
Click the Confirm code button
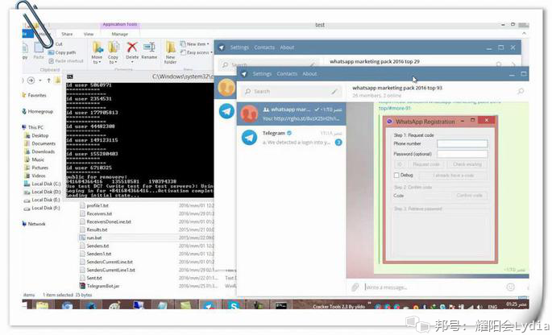[x=469, y=196]
